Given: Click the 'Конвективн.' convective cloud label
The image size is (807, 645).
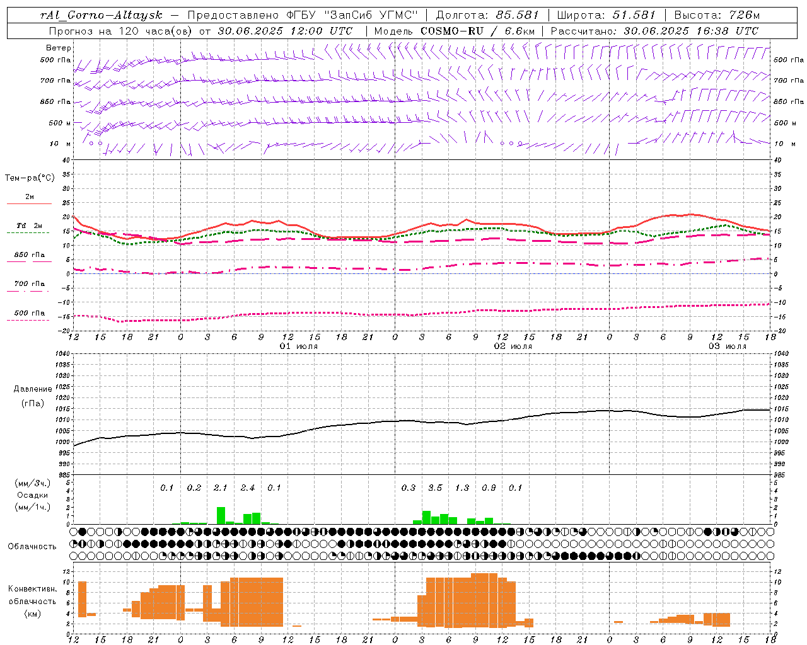Looking at the screenshot, I should pyautogui.click(x=32, y=589).
